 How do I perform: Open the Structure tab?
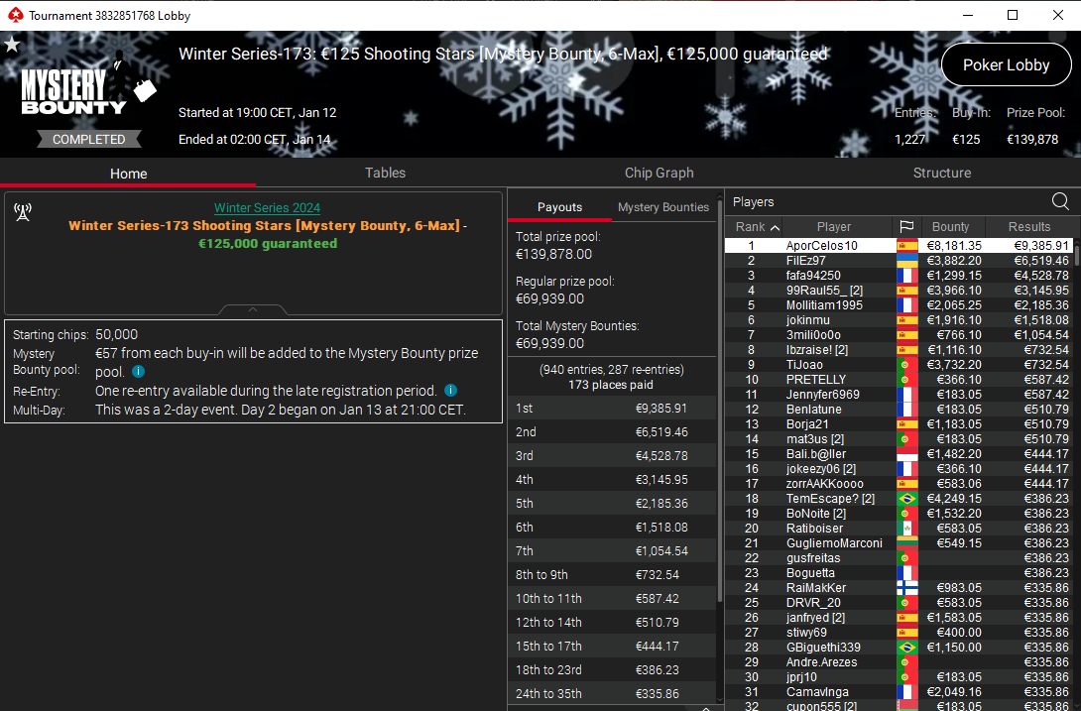point(942,174)
